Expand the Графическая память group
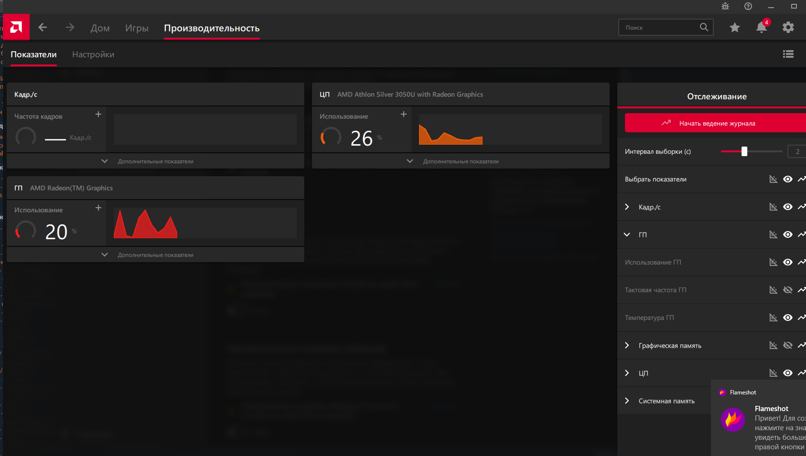This screenshot has height=456, width=806. pyautogui.click(x=627, y=345)
